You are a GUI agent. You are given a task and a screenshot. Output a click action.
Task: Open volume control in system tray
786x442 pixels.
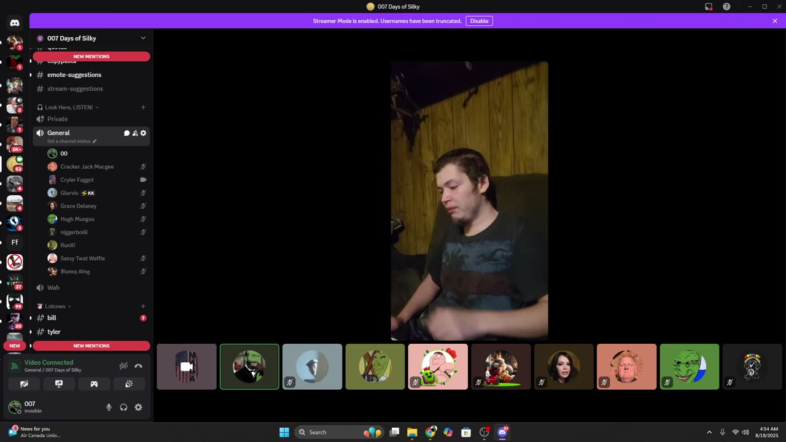pos(745,432)
